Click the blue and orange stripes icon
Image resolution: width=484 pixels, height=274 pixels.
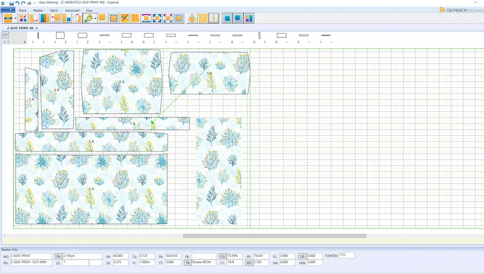pyautogui.click(x=45, y=18)
